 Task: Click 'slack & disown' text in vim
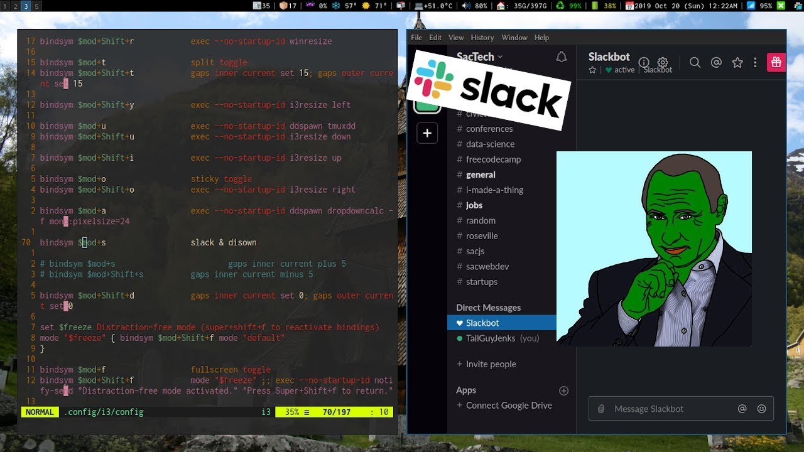[224, 242]
